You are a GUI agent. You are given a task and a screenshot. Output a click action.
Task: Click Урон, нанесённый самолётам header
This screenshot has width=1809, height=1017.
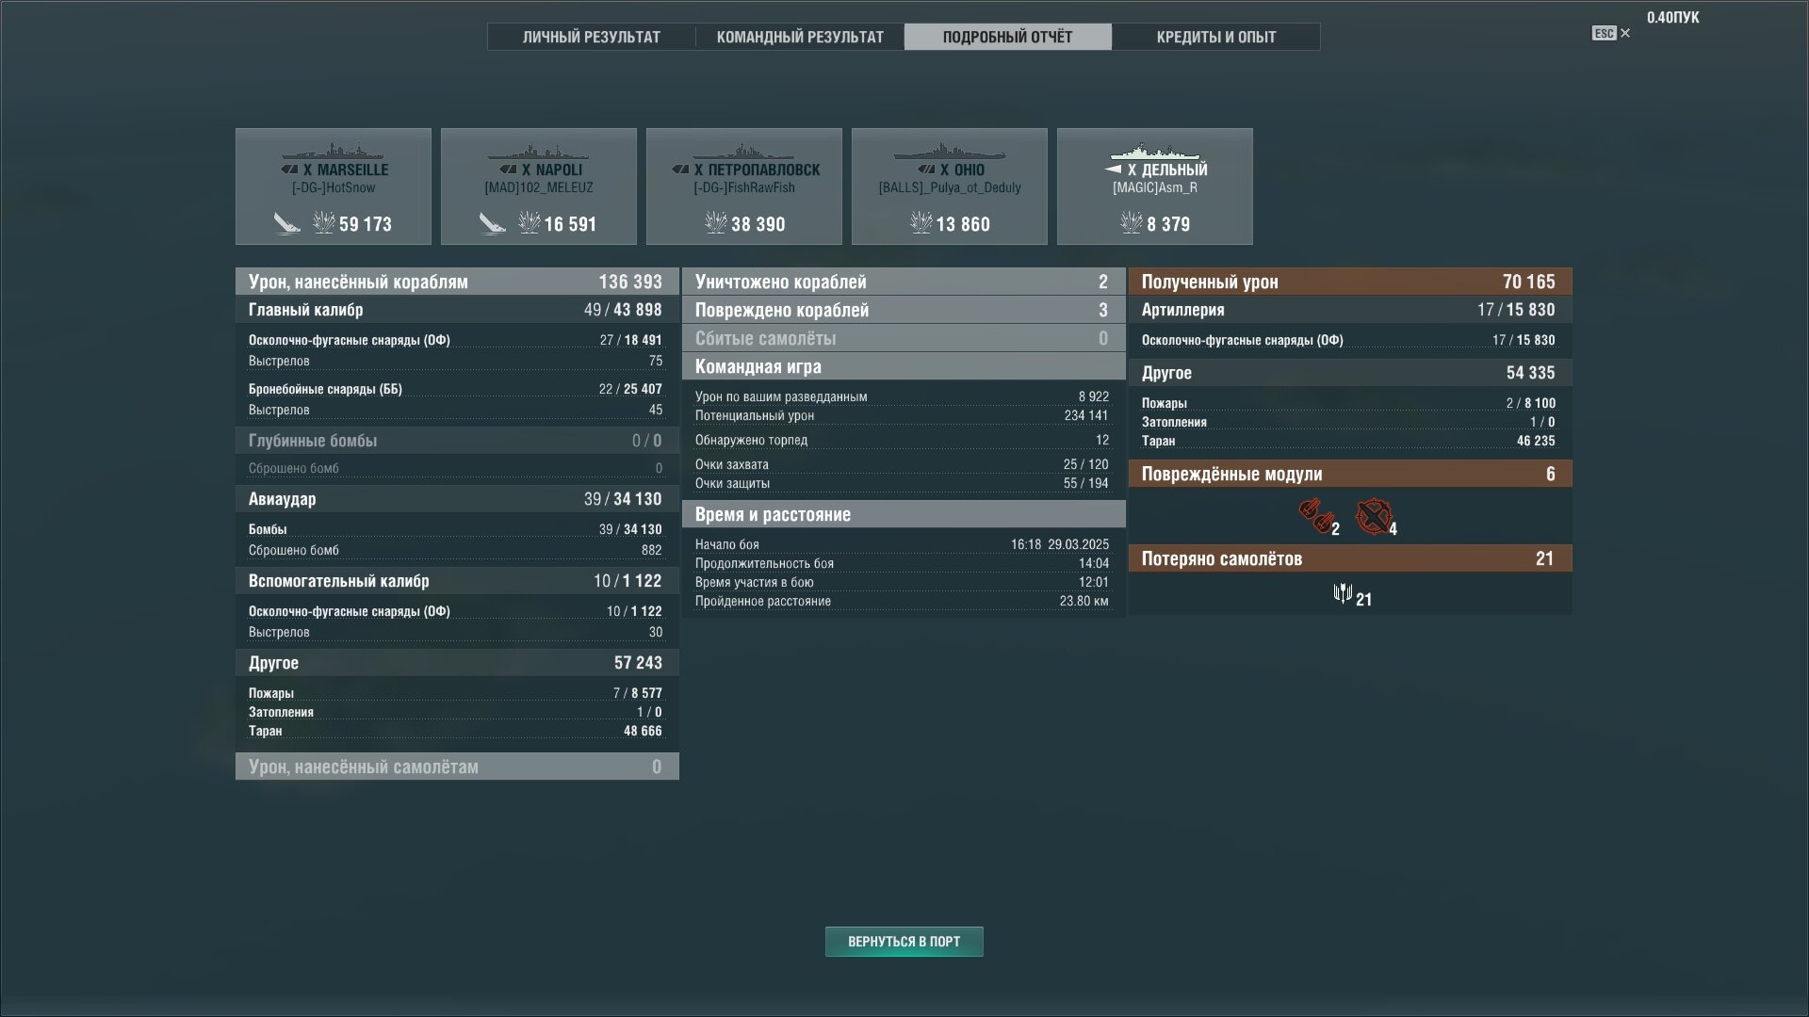[x=457, y=767]
